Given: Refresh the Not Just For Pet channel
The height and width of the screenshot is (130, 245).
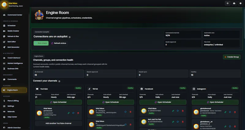Looking at the screenshot, I should (x=178, y=122).
